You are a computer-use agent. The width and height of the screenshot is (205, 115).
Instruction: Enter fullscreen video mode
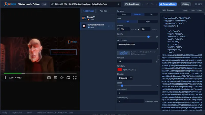coord(75,78)
